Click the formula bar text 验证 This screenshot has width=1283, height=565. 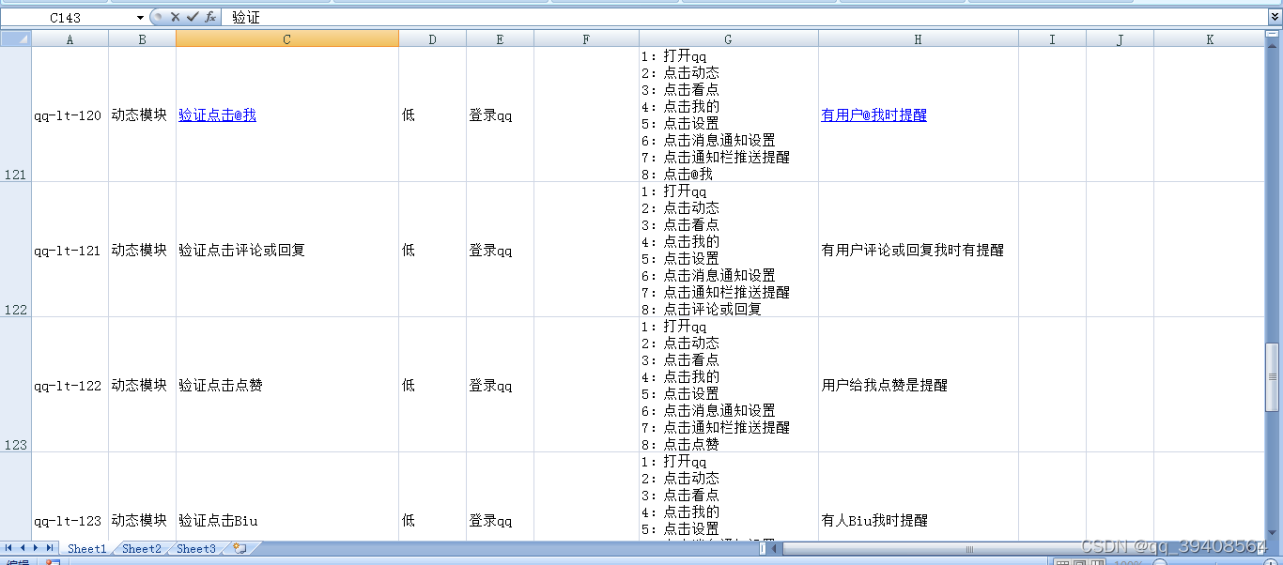245,18
